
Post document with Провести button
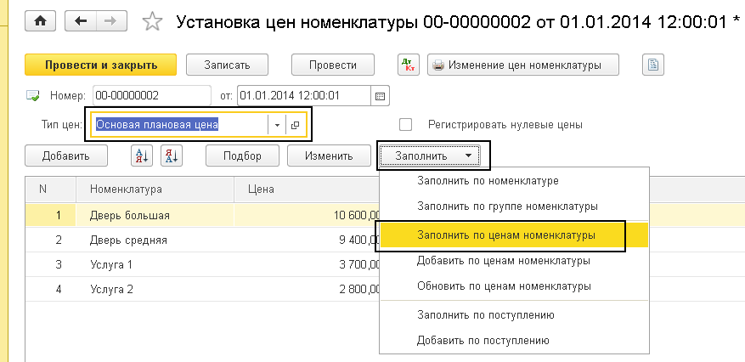pyautogui.click(x=333, y=65)
